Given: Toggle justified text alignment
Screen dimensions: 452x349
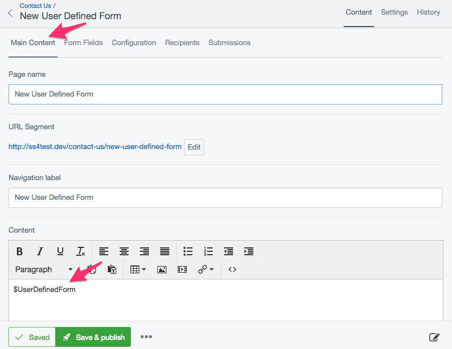Looking at the screenshot, I should [x=164, y=251].
